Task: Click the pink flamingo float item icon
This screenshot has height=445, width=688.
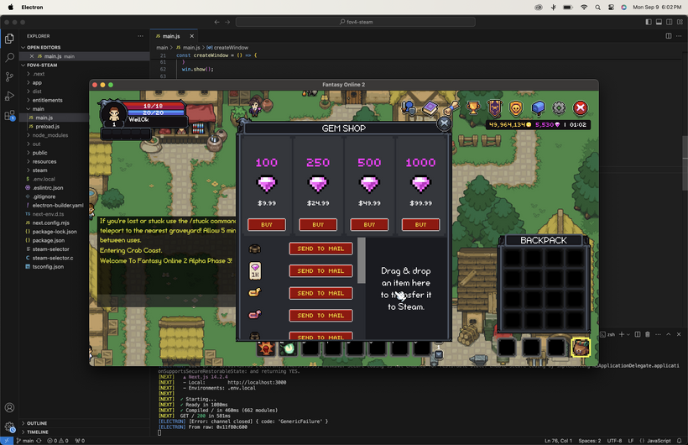Action: click(x=255, y=315)
